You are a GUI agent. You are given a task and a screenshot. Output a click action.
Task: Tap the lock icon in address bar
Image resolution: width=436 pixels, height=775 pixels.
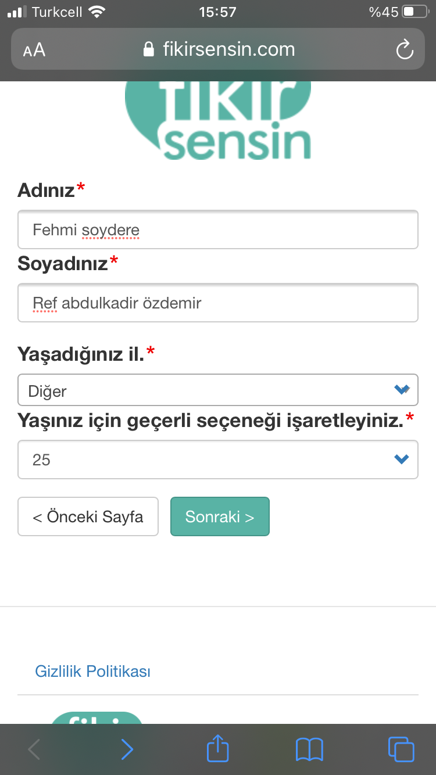pos(149,49)
